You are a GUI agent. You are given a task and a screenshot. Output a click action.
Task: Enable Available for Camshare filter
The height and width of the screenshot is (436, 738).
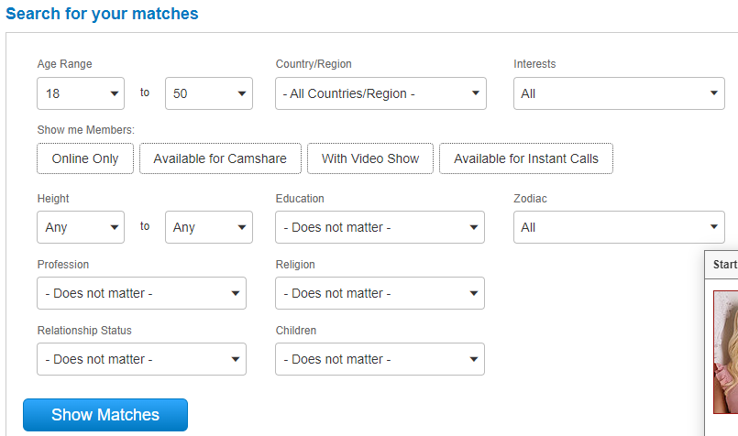coord(220,158)
